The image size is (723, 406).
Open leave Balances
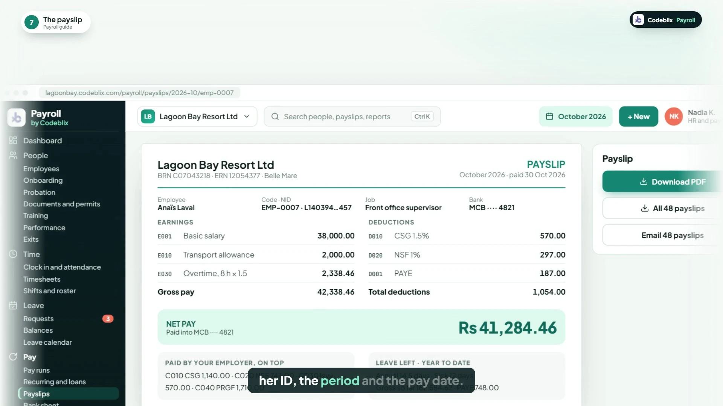pos(38,330)
